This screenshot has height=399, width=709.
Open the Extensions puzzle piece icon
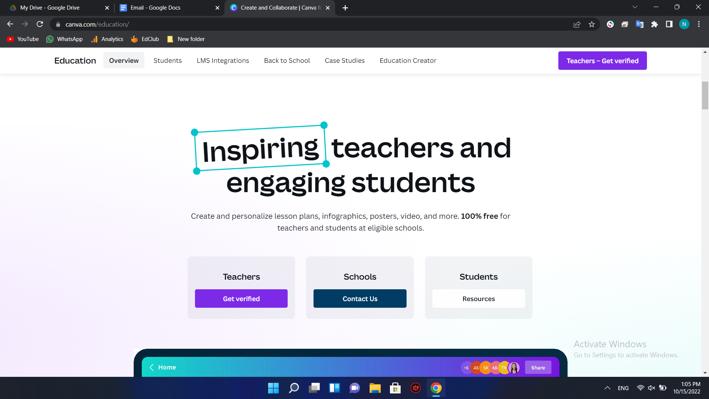(x=654, y=24)
